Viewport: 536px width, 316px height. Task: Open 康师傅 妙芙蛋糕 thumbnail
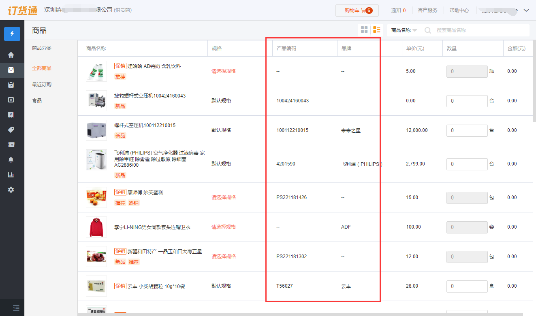(x=96, y=197)
